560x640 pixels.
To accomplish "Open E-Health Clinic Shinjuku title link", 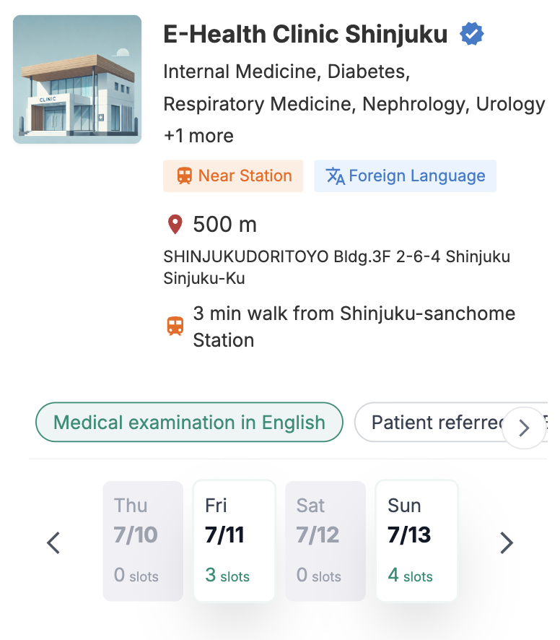I will [305, 34].
